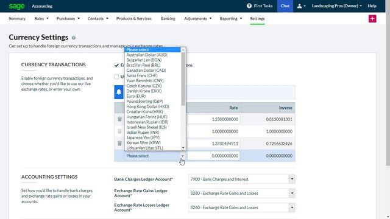Choose Lithuanian Litas (LTL) from list

pos(152,148)
